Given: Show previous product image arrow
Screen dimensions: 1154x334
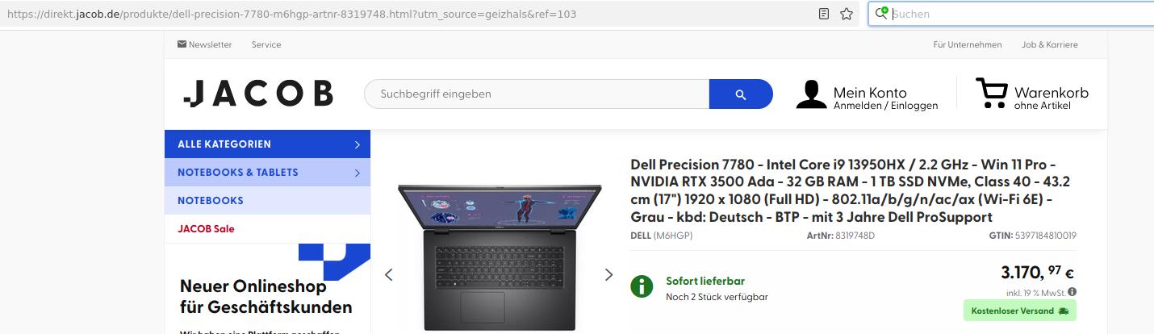Looking at the screenshot, I should coord(388,274).
